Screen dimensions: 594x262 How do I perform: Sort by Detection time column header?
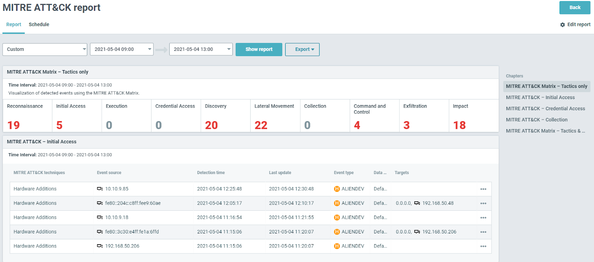[x=211, y=173]
